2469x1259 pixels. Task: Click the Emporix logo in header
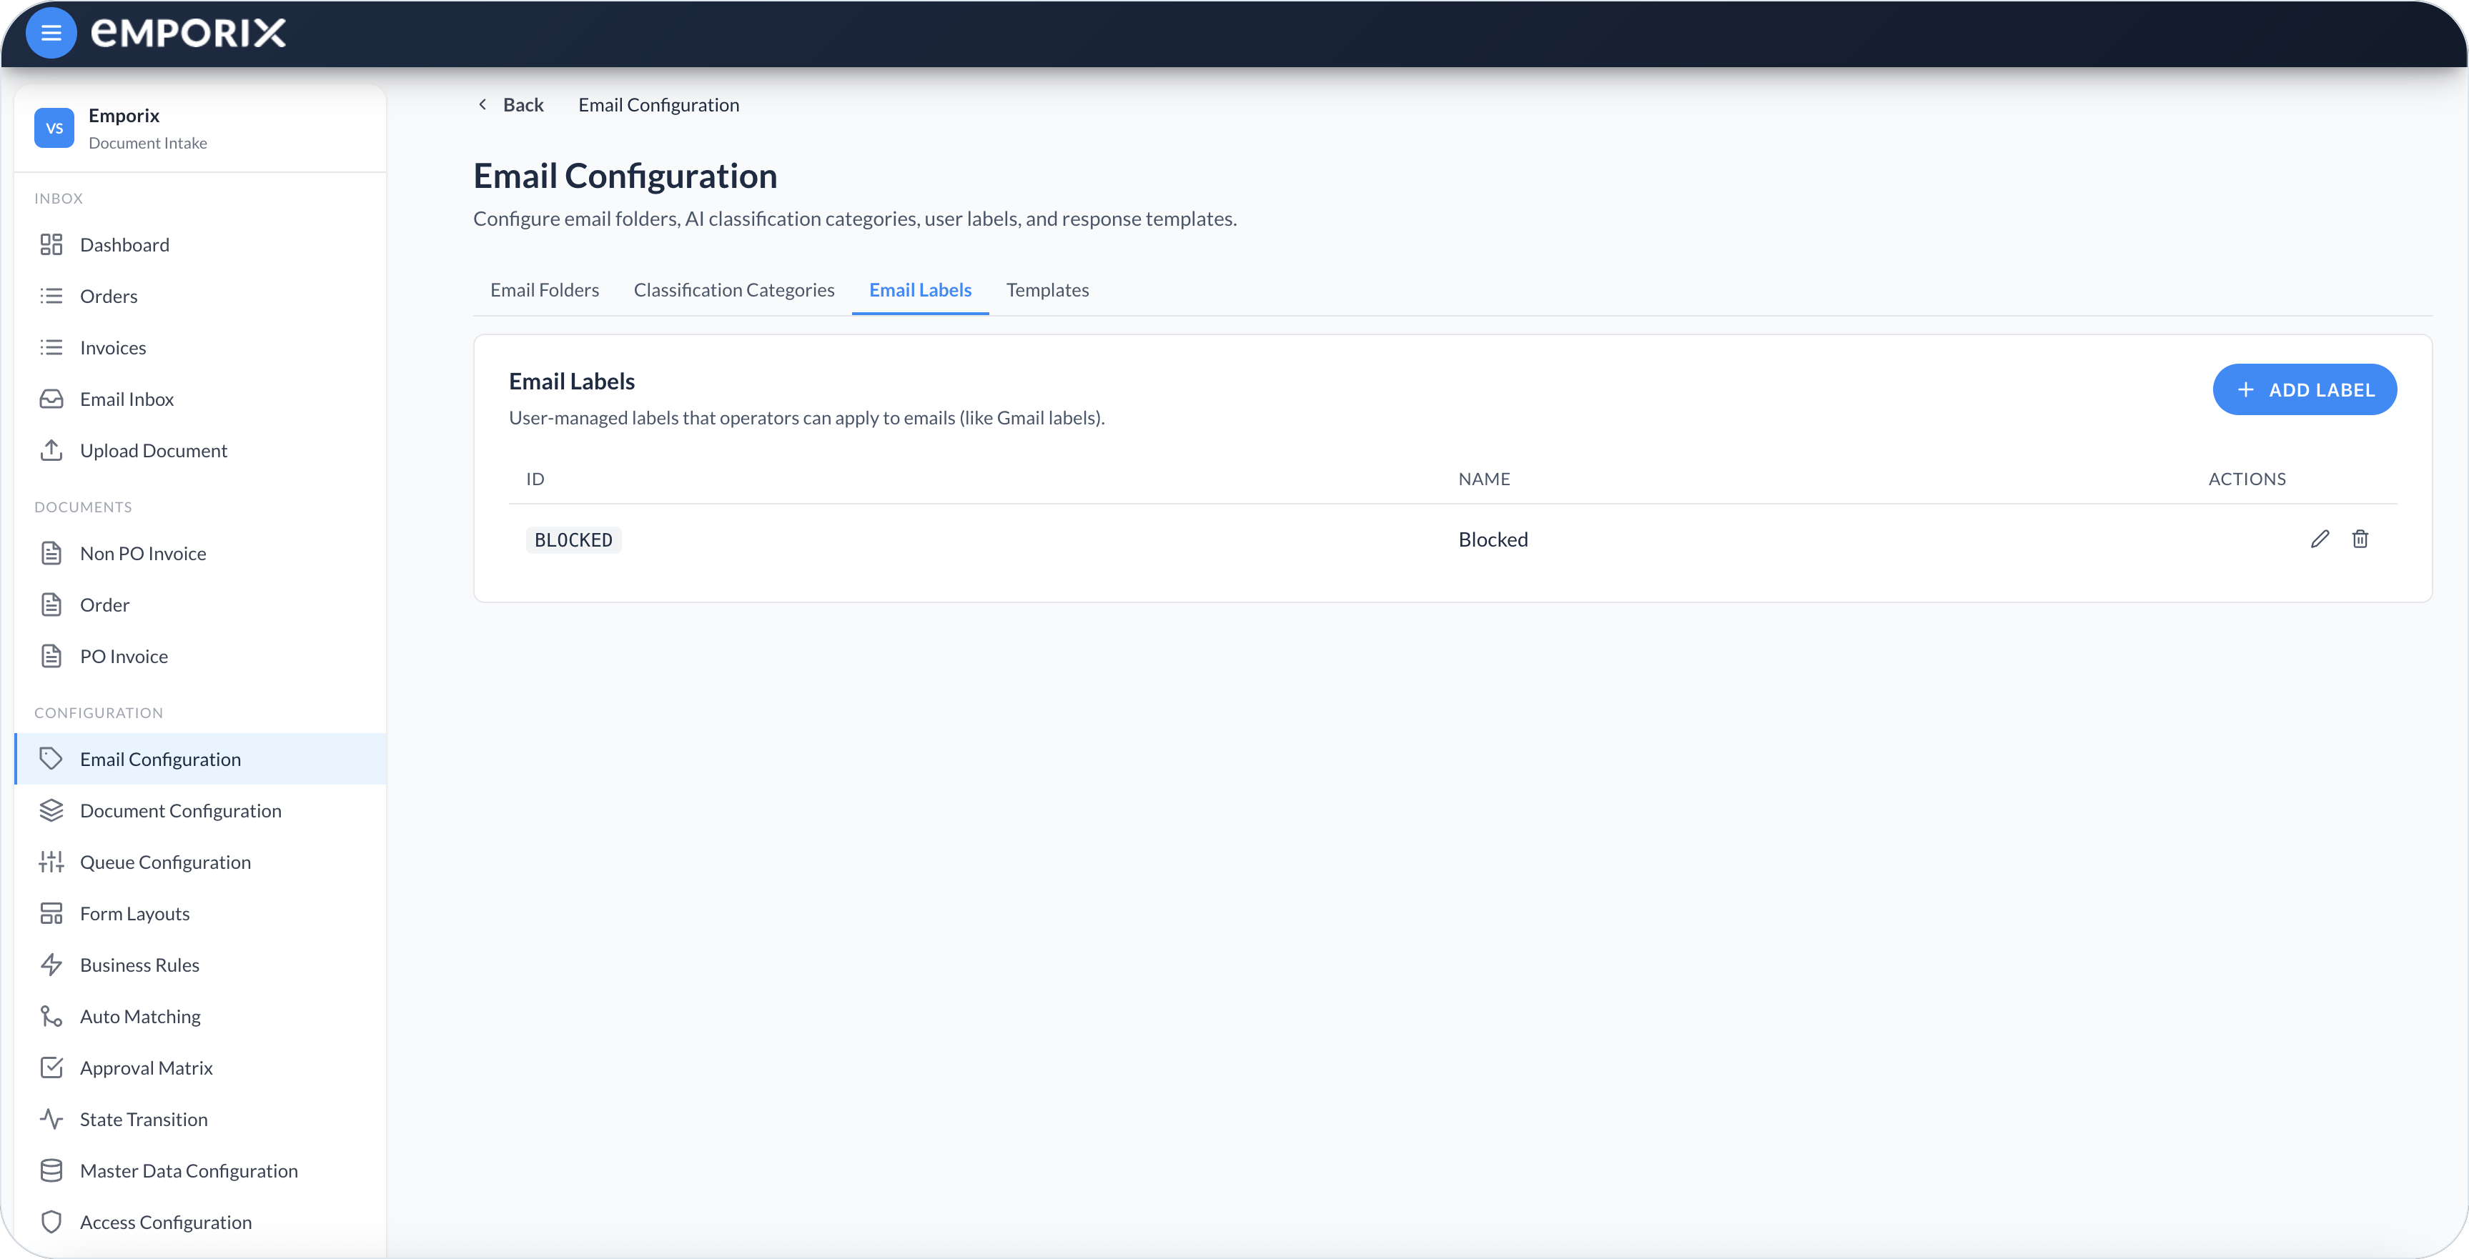189,33
